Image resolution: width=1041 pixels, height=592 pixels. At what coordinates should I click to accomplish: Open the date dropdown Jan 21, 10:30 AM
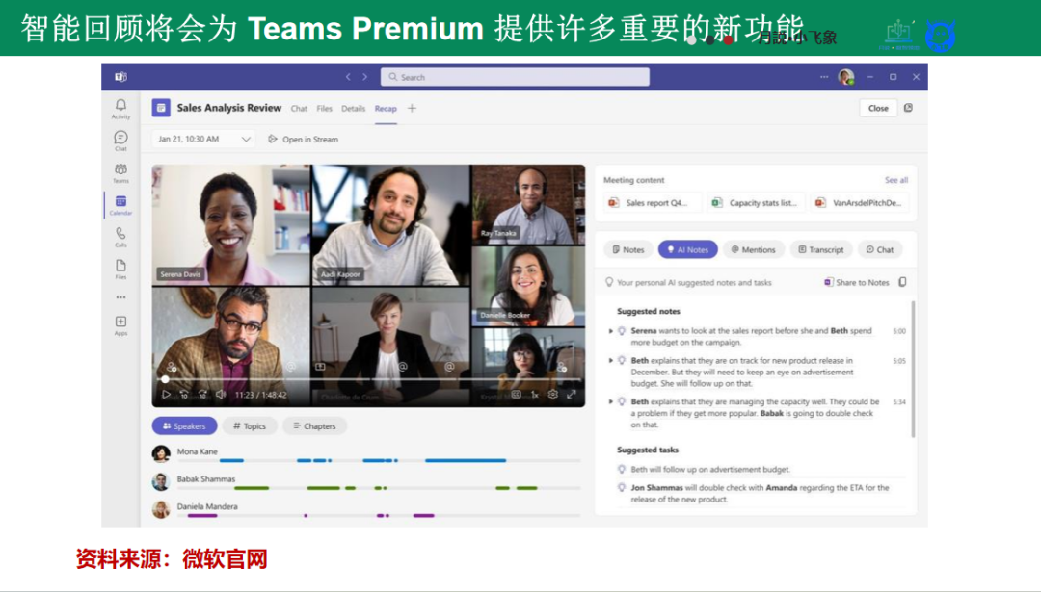pyautogui.click(x=203, y=140)
